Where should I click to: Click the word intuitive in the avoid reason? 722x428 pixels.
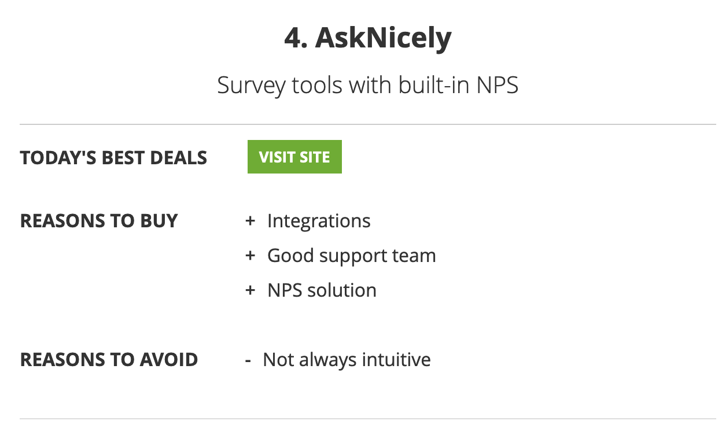coord(396,360)
